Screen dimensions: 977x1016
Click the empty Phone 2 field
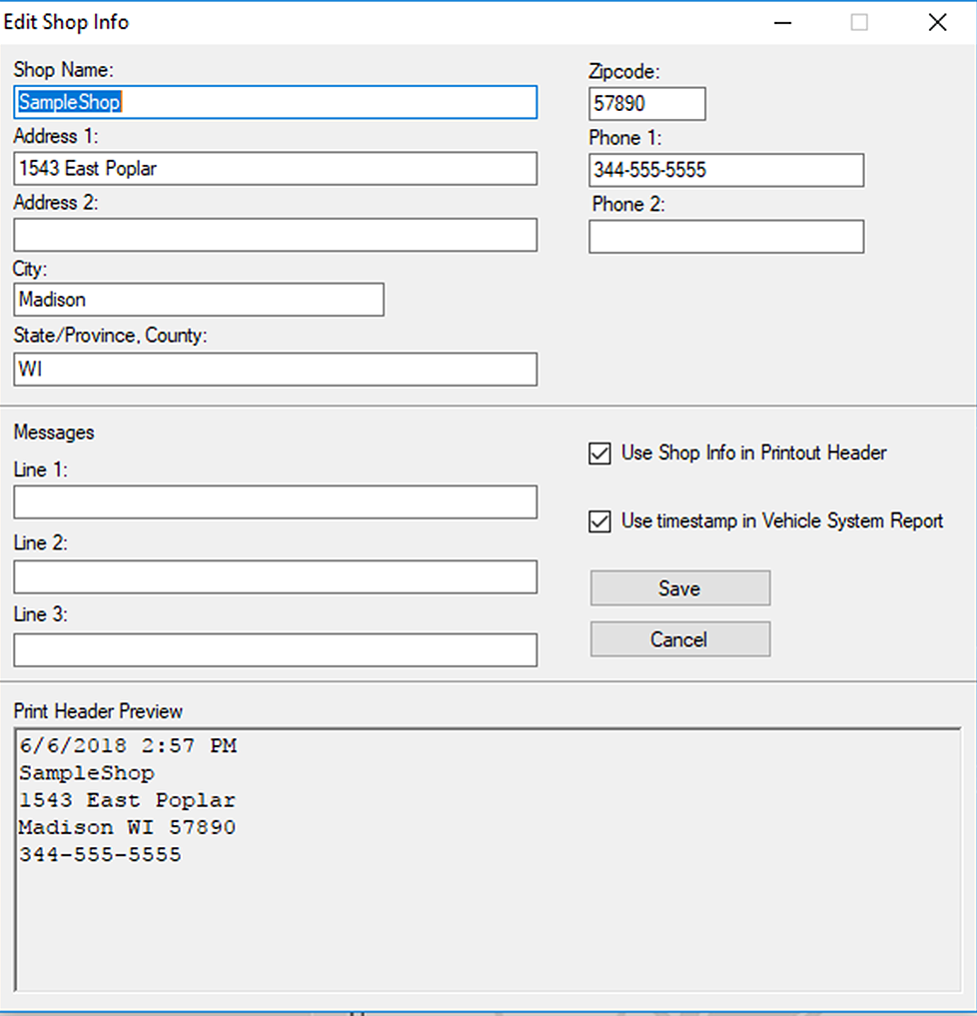click(x=726, y=237)
